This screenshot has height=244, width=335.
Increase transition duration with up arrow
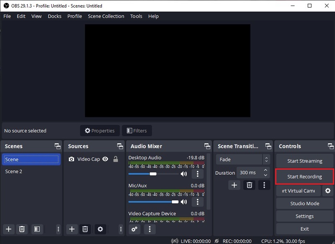pyautogui.click(x=265, y=170)
